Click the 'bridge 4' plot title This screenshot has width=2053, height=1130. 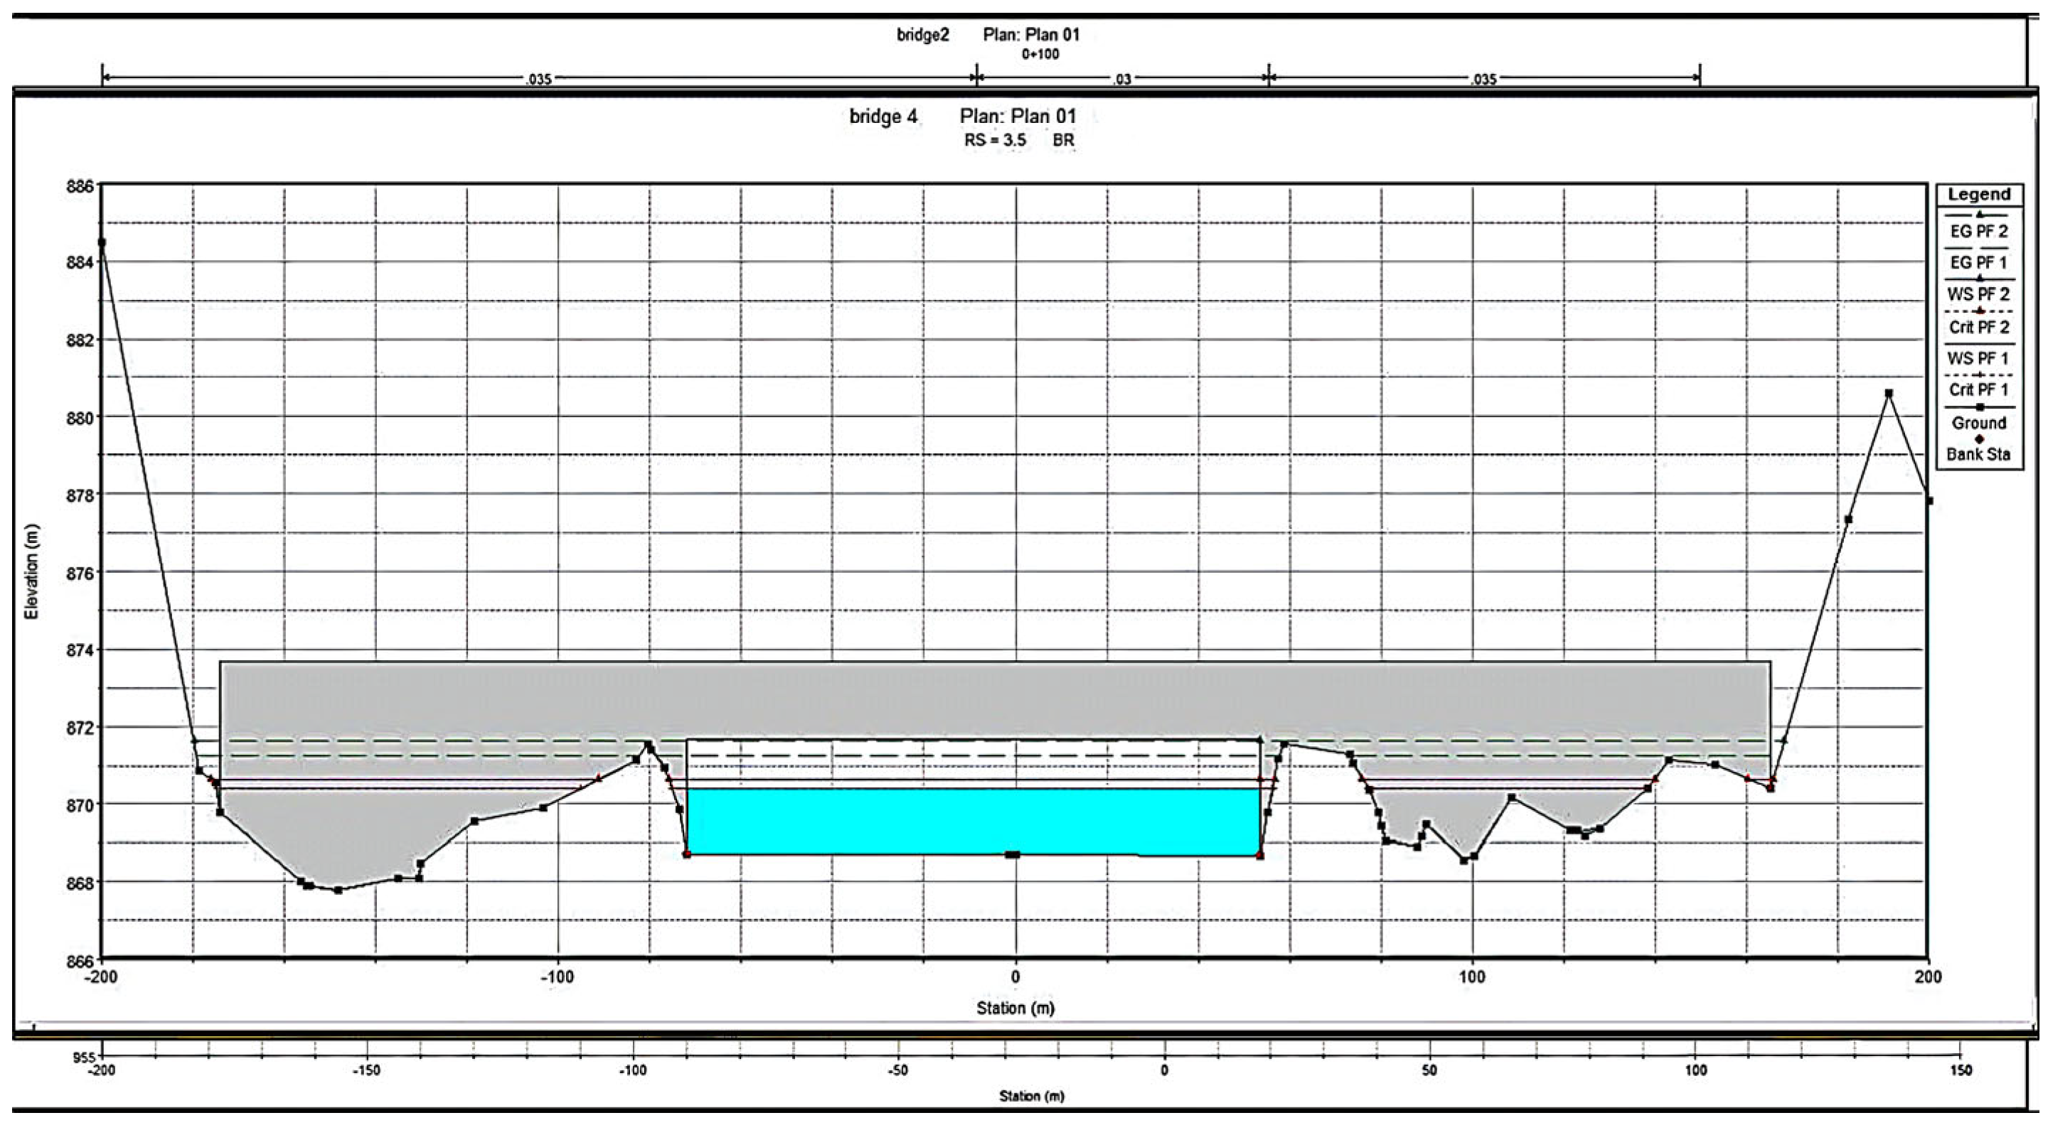[883, 117]
